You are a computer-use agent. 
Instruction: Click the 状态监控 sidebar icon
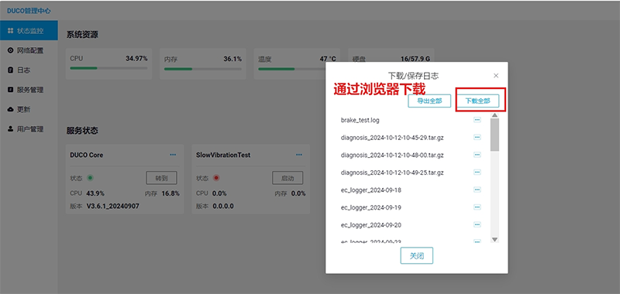tap(11, 30)
